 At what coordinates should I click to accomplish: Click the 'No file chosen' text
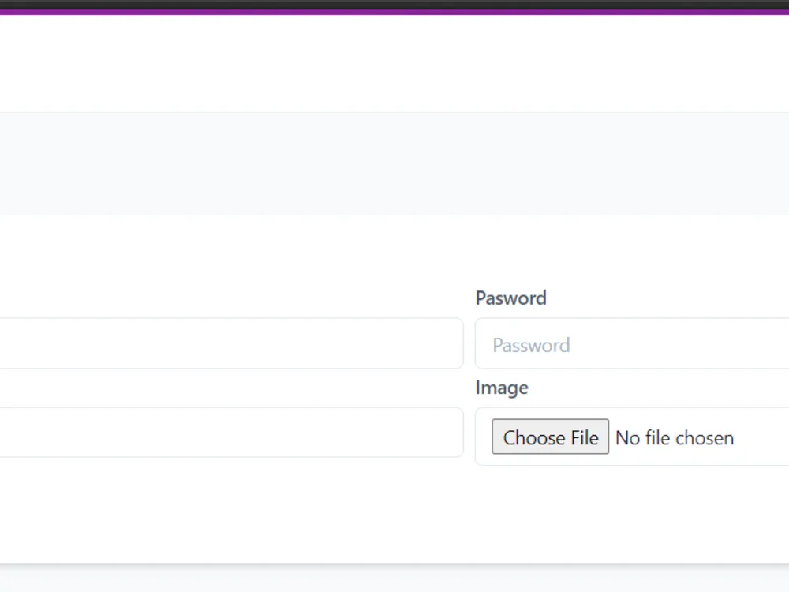click(675, 438)
